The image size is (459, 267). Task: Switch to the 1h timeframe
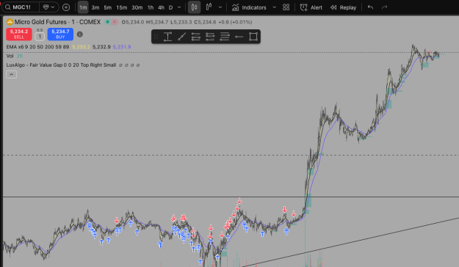pyautogui.click(x=151, y=7)
